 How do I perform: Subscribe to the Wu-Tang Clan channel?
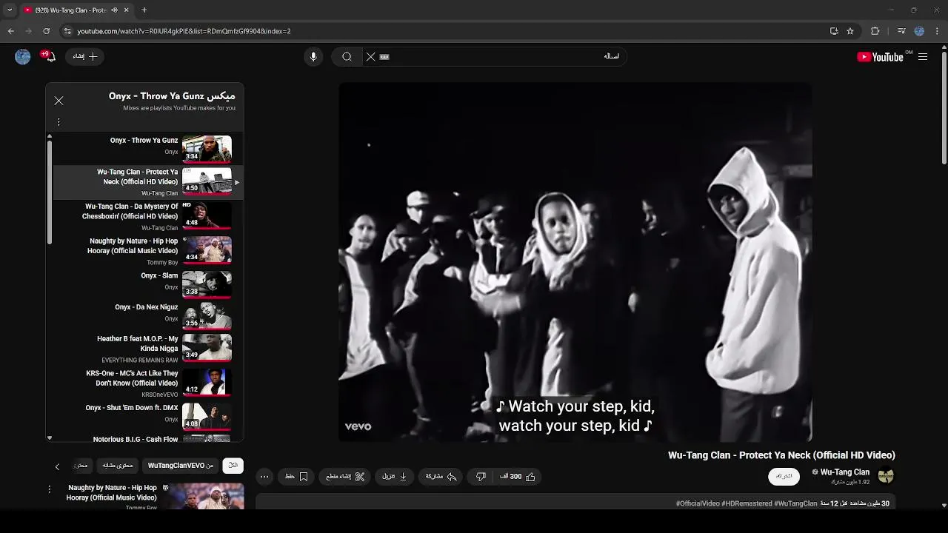click(784, 476)
